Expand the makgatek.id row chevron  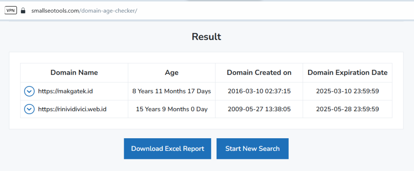coord(29,91)
